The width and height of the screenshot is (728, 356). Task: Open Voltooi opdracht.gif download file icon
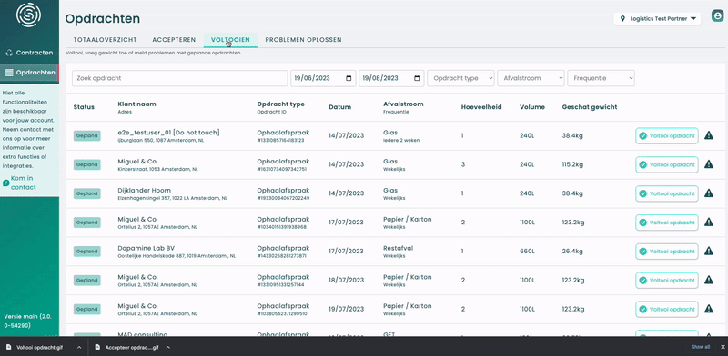coord(9,347)
